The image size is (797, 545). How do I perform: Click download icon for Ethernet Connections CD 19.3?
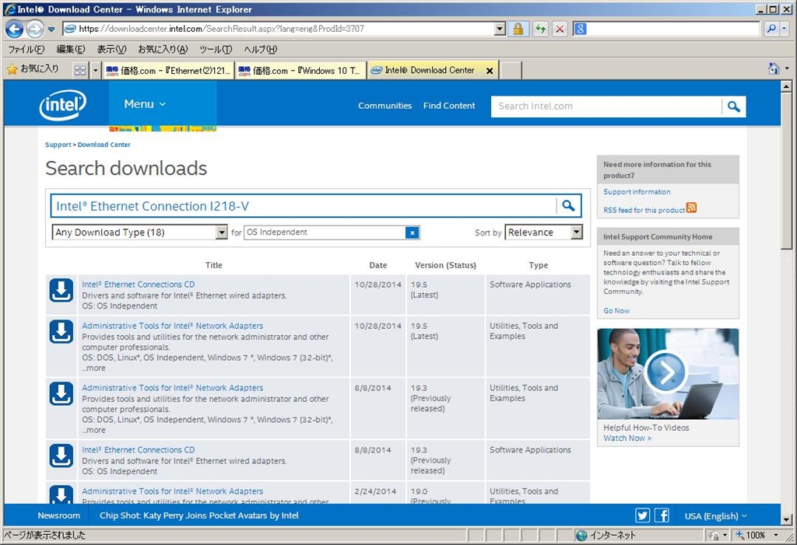coord(61,456)
